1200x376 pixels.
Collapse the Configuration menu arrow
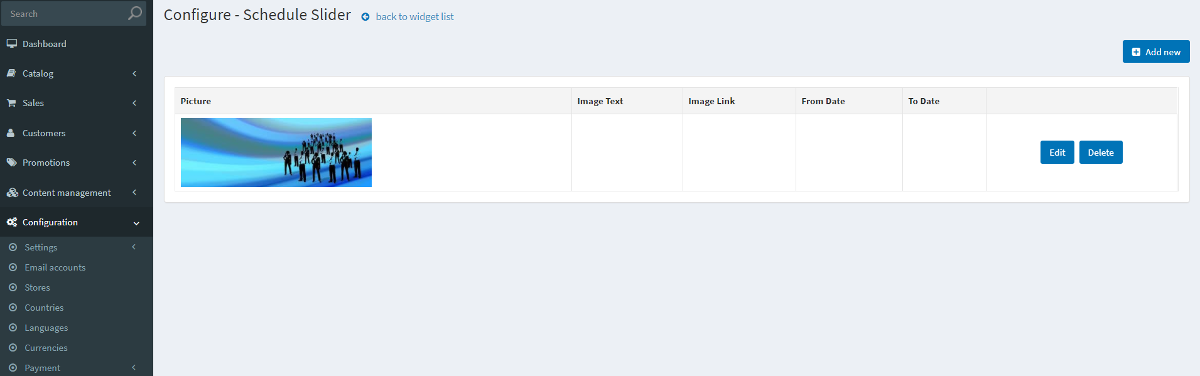pyautogui.click(x=136, y=223)
